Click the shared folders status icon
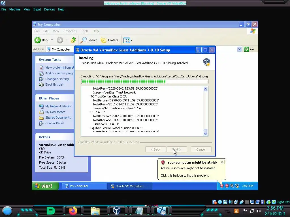 tap(247, 202)
